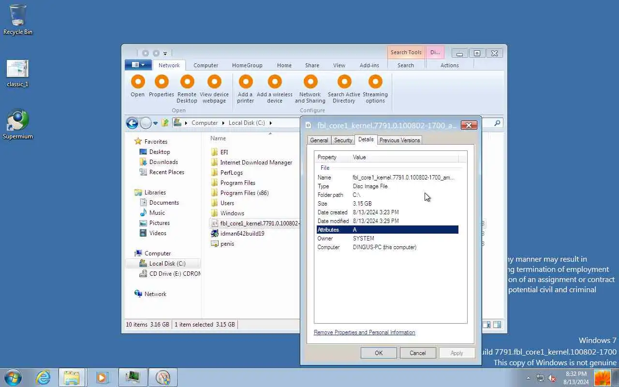Click Add a wireless device icon

[x=275, y=82]
